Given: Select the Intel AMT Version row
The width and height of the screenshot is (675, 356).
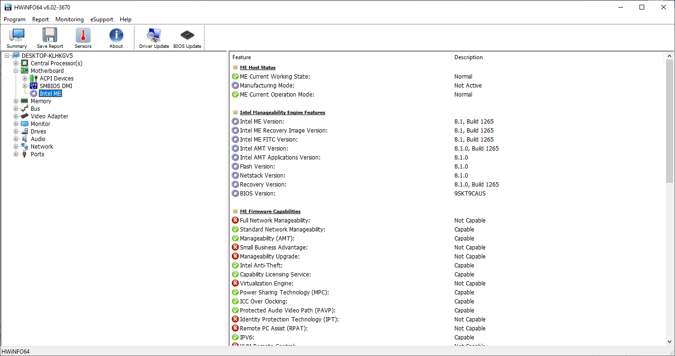Looking at the screenshot, I should click(x=447, y=149).
